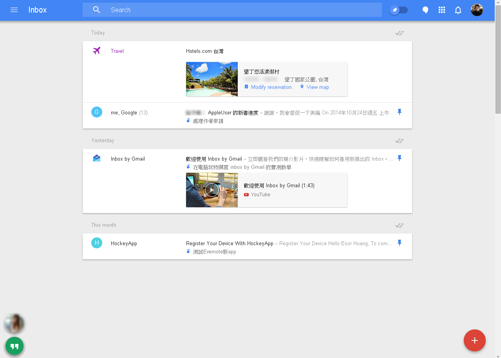Compose a new message with the red plus button
Image resolution: width=501 pixels, height=358 pixels.
[474, 340]
